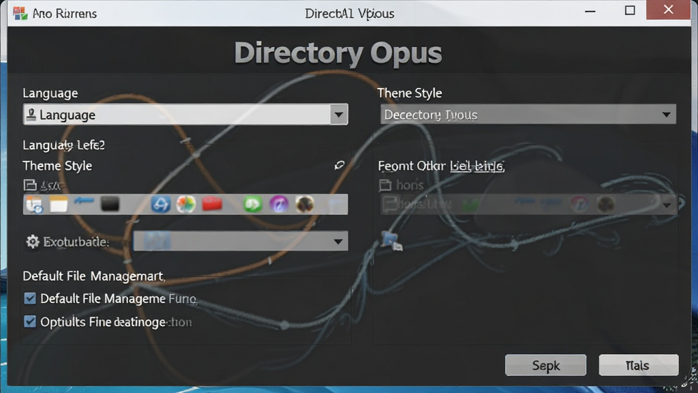Click the 'Sepk' button

[545, 366]
